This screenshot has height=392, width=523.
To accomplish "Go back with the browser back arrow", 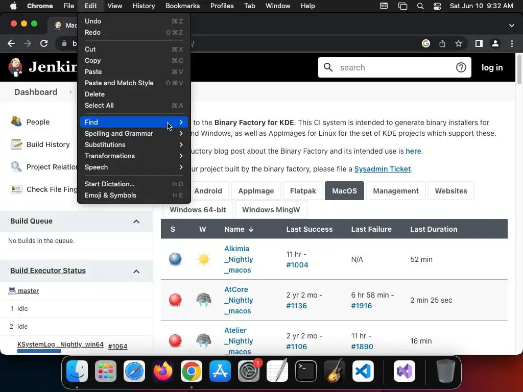I will pos(11,43).
